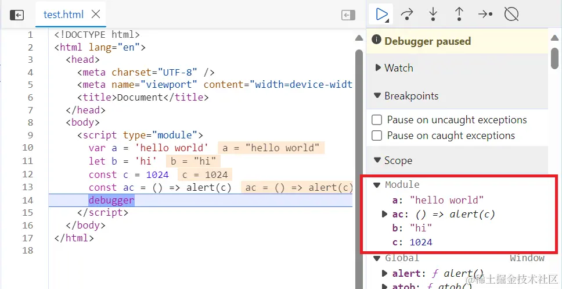Resume script execution with the play icon
The width and height of the screenshot is (562, 289).
tap(381, 15)
